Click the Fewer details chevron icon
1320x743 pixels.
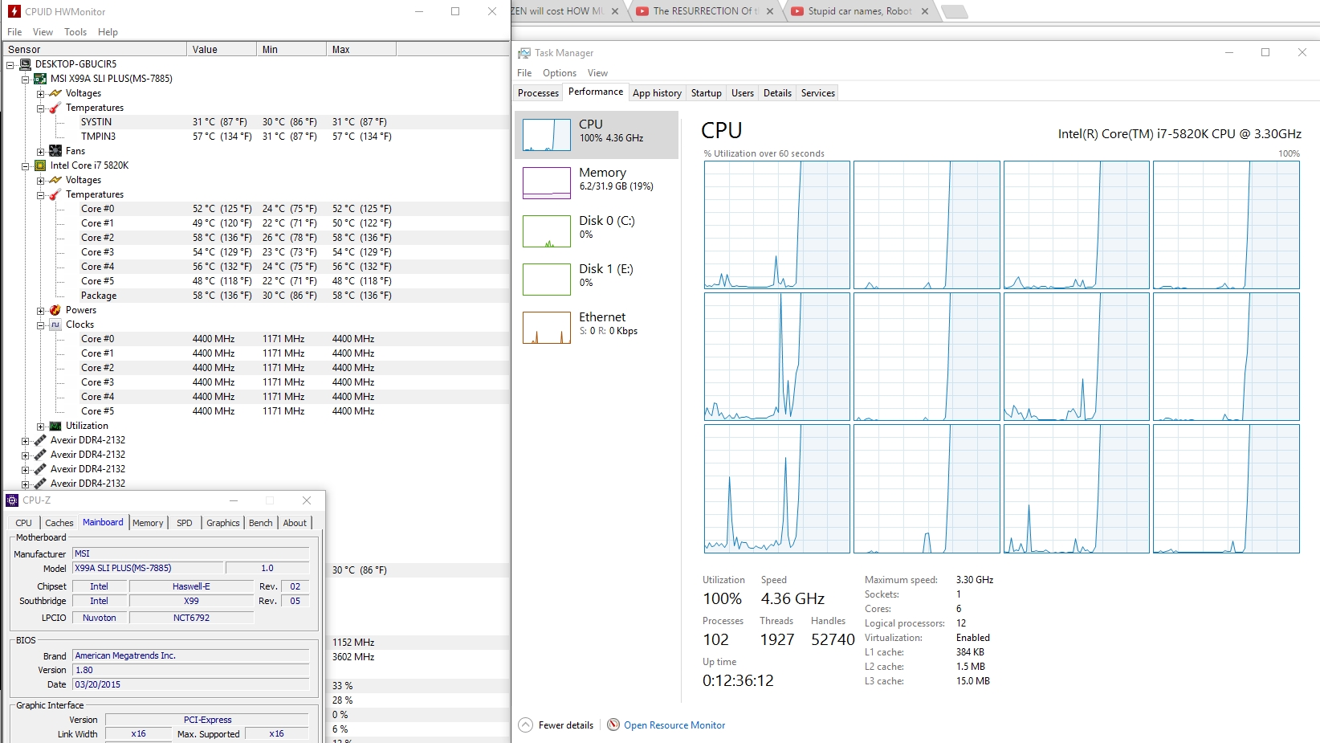point(525,725)
